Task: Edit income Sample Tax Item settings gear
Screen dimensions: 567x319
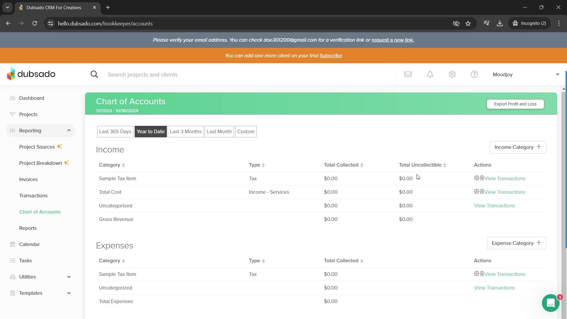Action: [476, 178]
